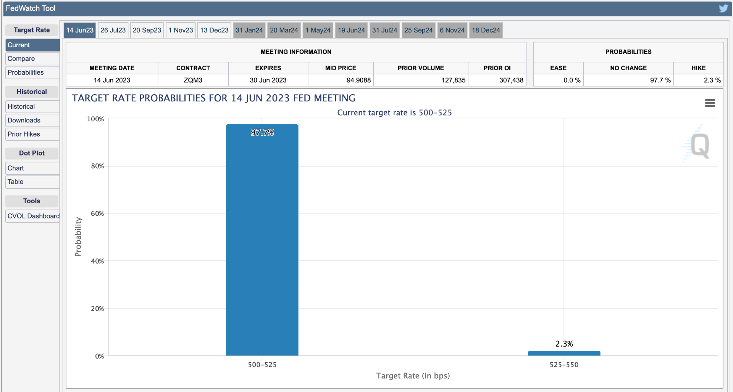The width and height of the screenshot is (733, 392).
Task: Go to Downloads in the sidebar
Action: pos(32,120)
